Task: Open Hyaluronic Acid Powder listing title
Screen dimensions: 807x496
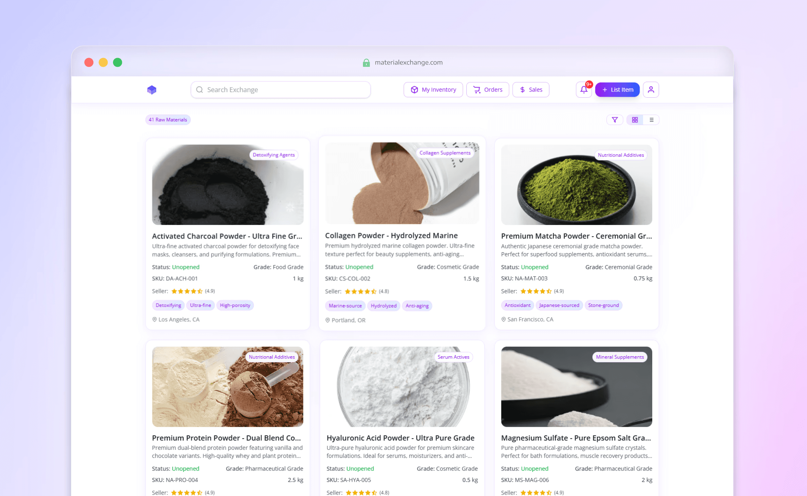Action: coord(400,438)
